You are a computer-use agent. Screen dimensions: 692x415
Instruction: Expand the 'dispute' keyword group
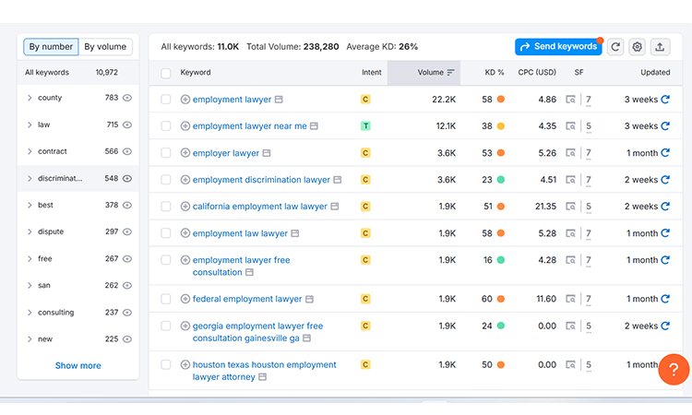(30, 231)
